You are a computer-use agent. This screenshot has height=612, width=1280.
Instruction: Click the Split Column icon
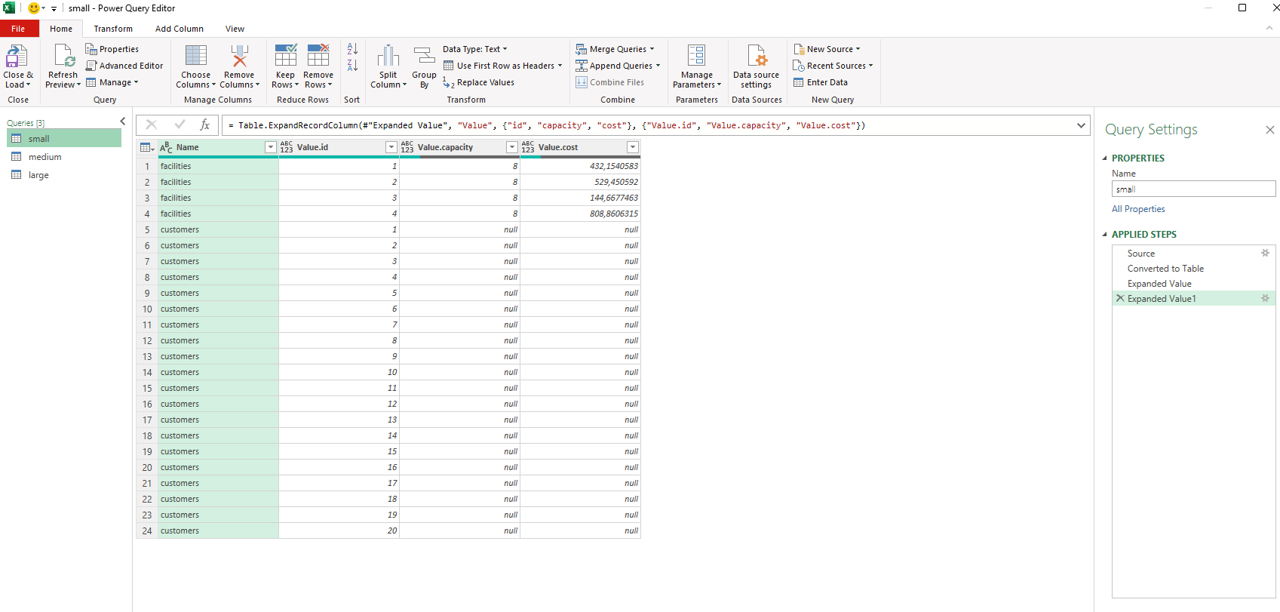click(388, 56)
